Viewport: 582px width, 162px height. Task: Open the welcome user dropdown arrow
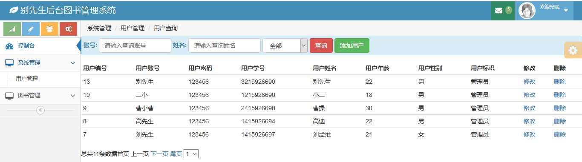click(566, 11)
